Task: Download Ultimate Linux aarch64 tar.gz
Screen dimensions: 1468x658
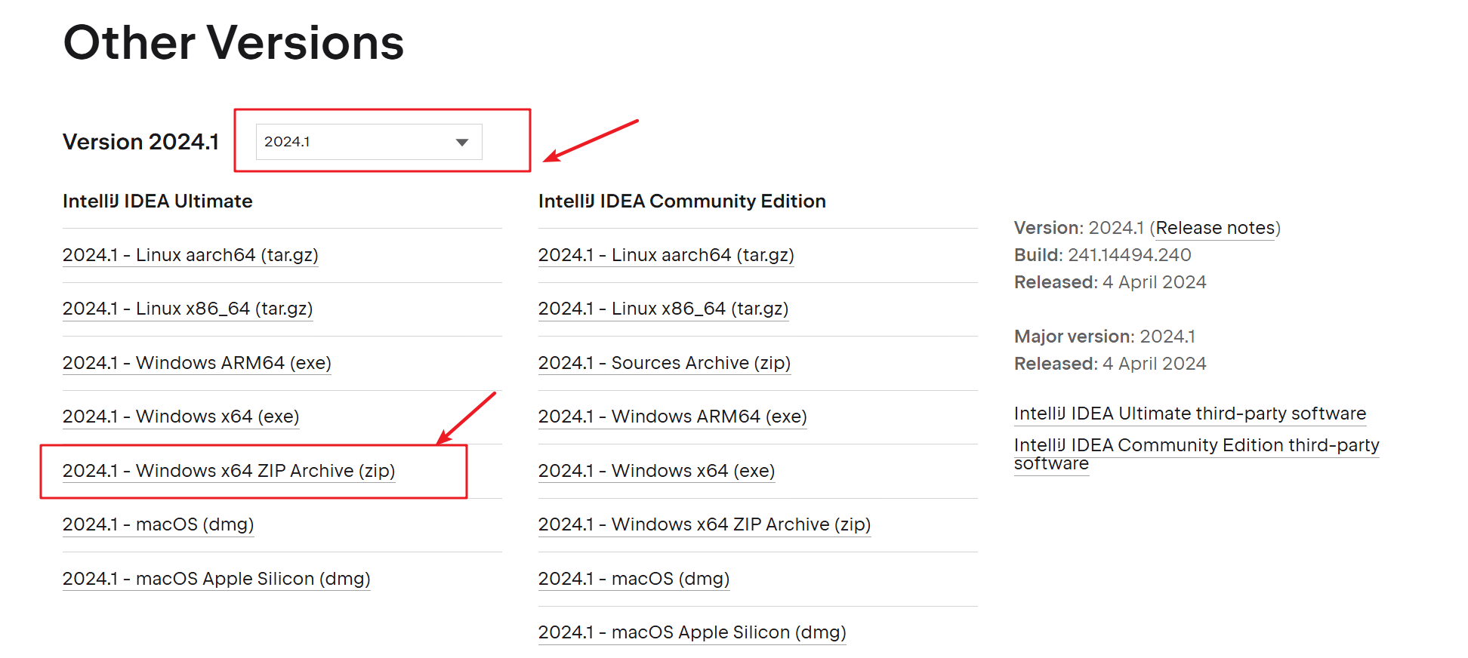Action: [190, 255]
